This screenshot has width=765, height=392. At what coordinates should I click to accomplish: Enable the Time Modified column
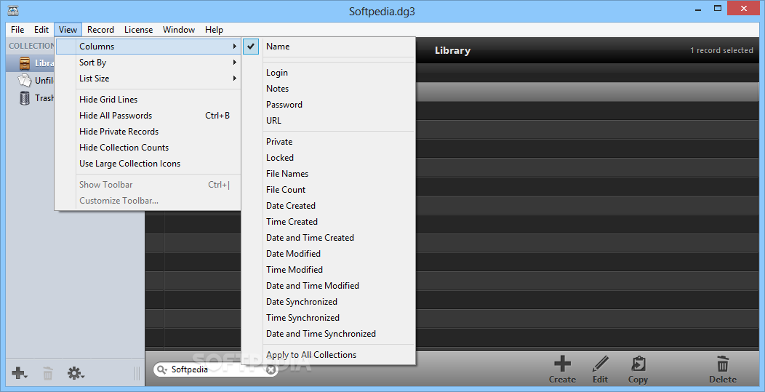329,270
